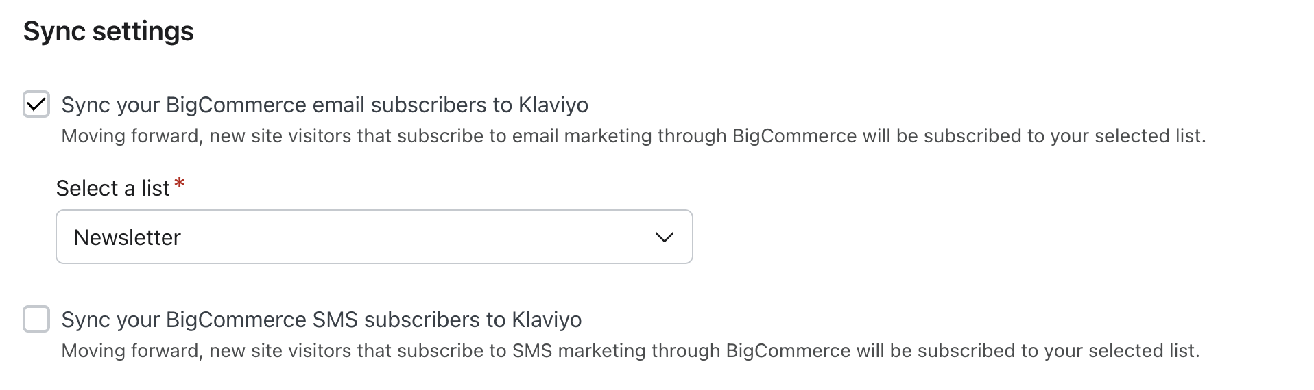The width and height of the screenshot is (1314, 390).
Task: Click "Sync your BigCommerce SMS subscribers" label
Action: tap(273, 320)
